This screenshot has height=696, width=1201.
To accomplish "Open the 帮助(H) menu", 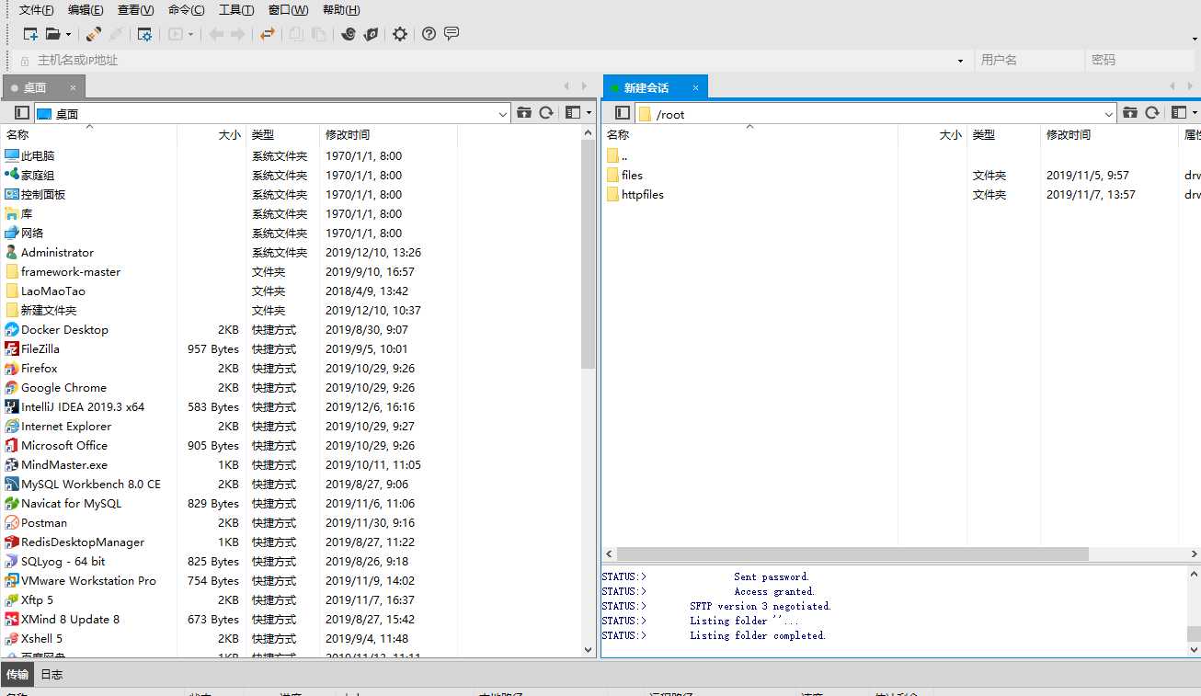I will tap(341, 10).
